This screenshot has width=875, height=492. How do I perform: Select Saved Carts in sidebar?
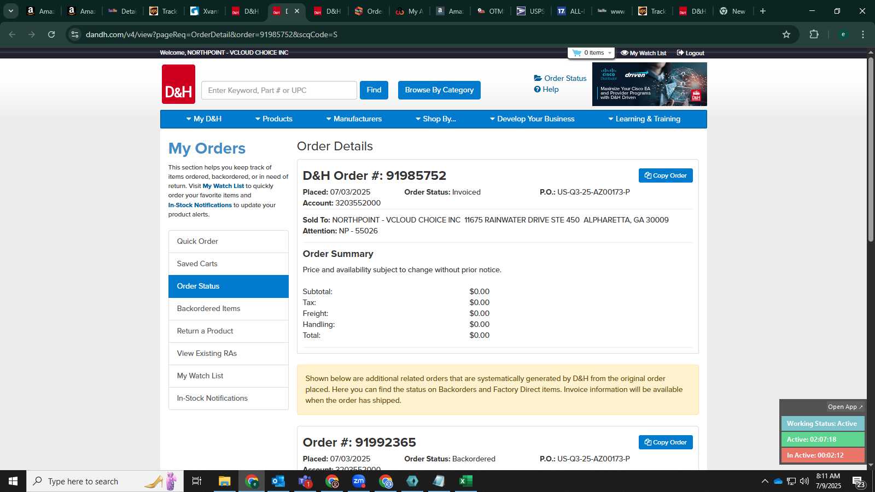tap(228, 264)
